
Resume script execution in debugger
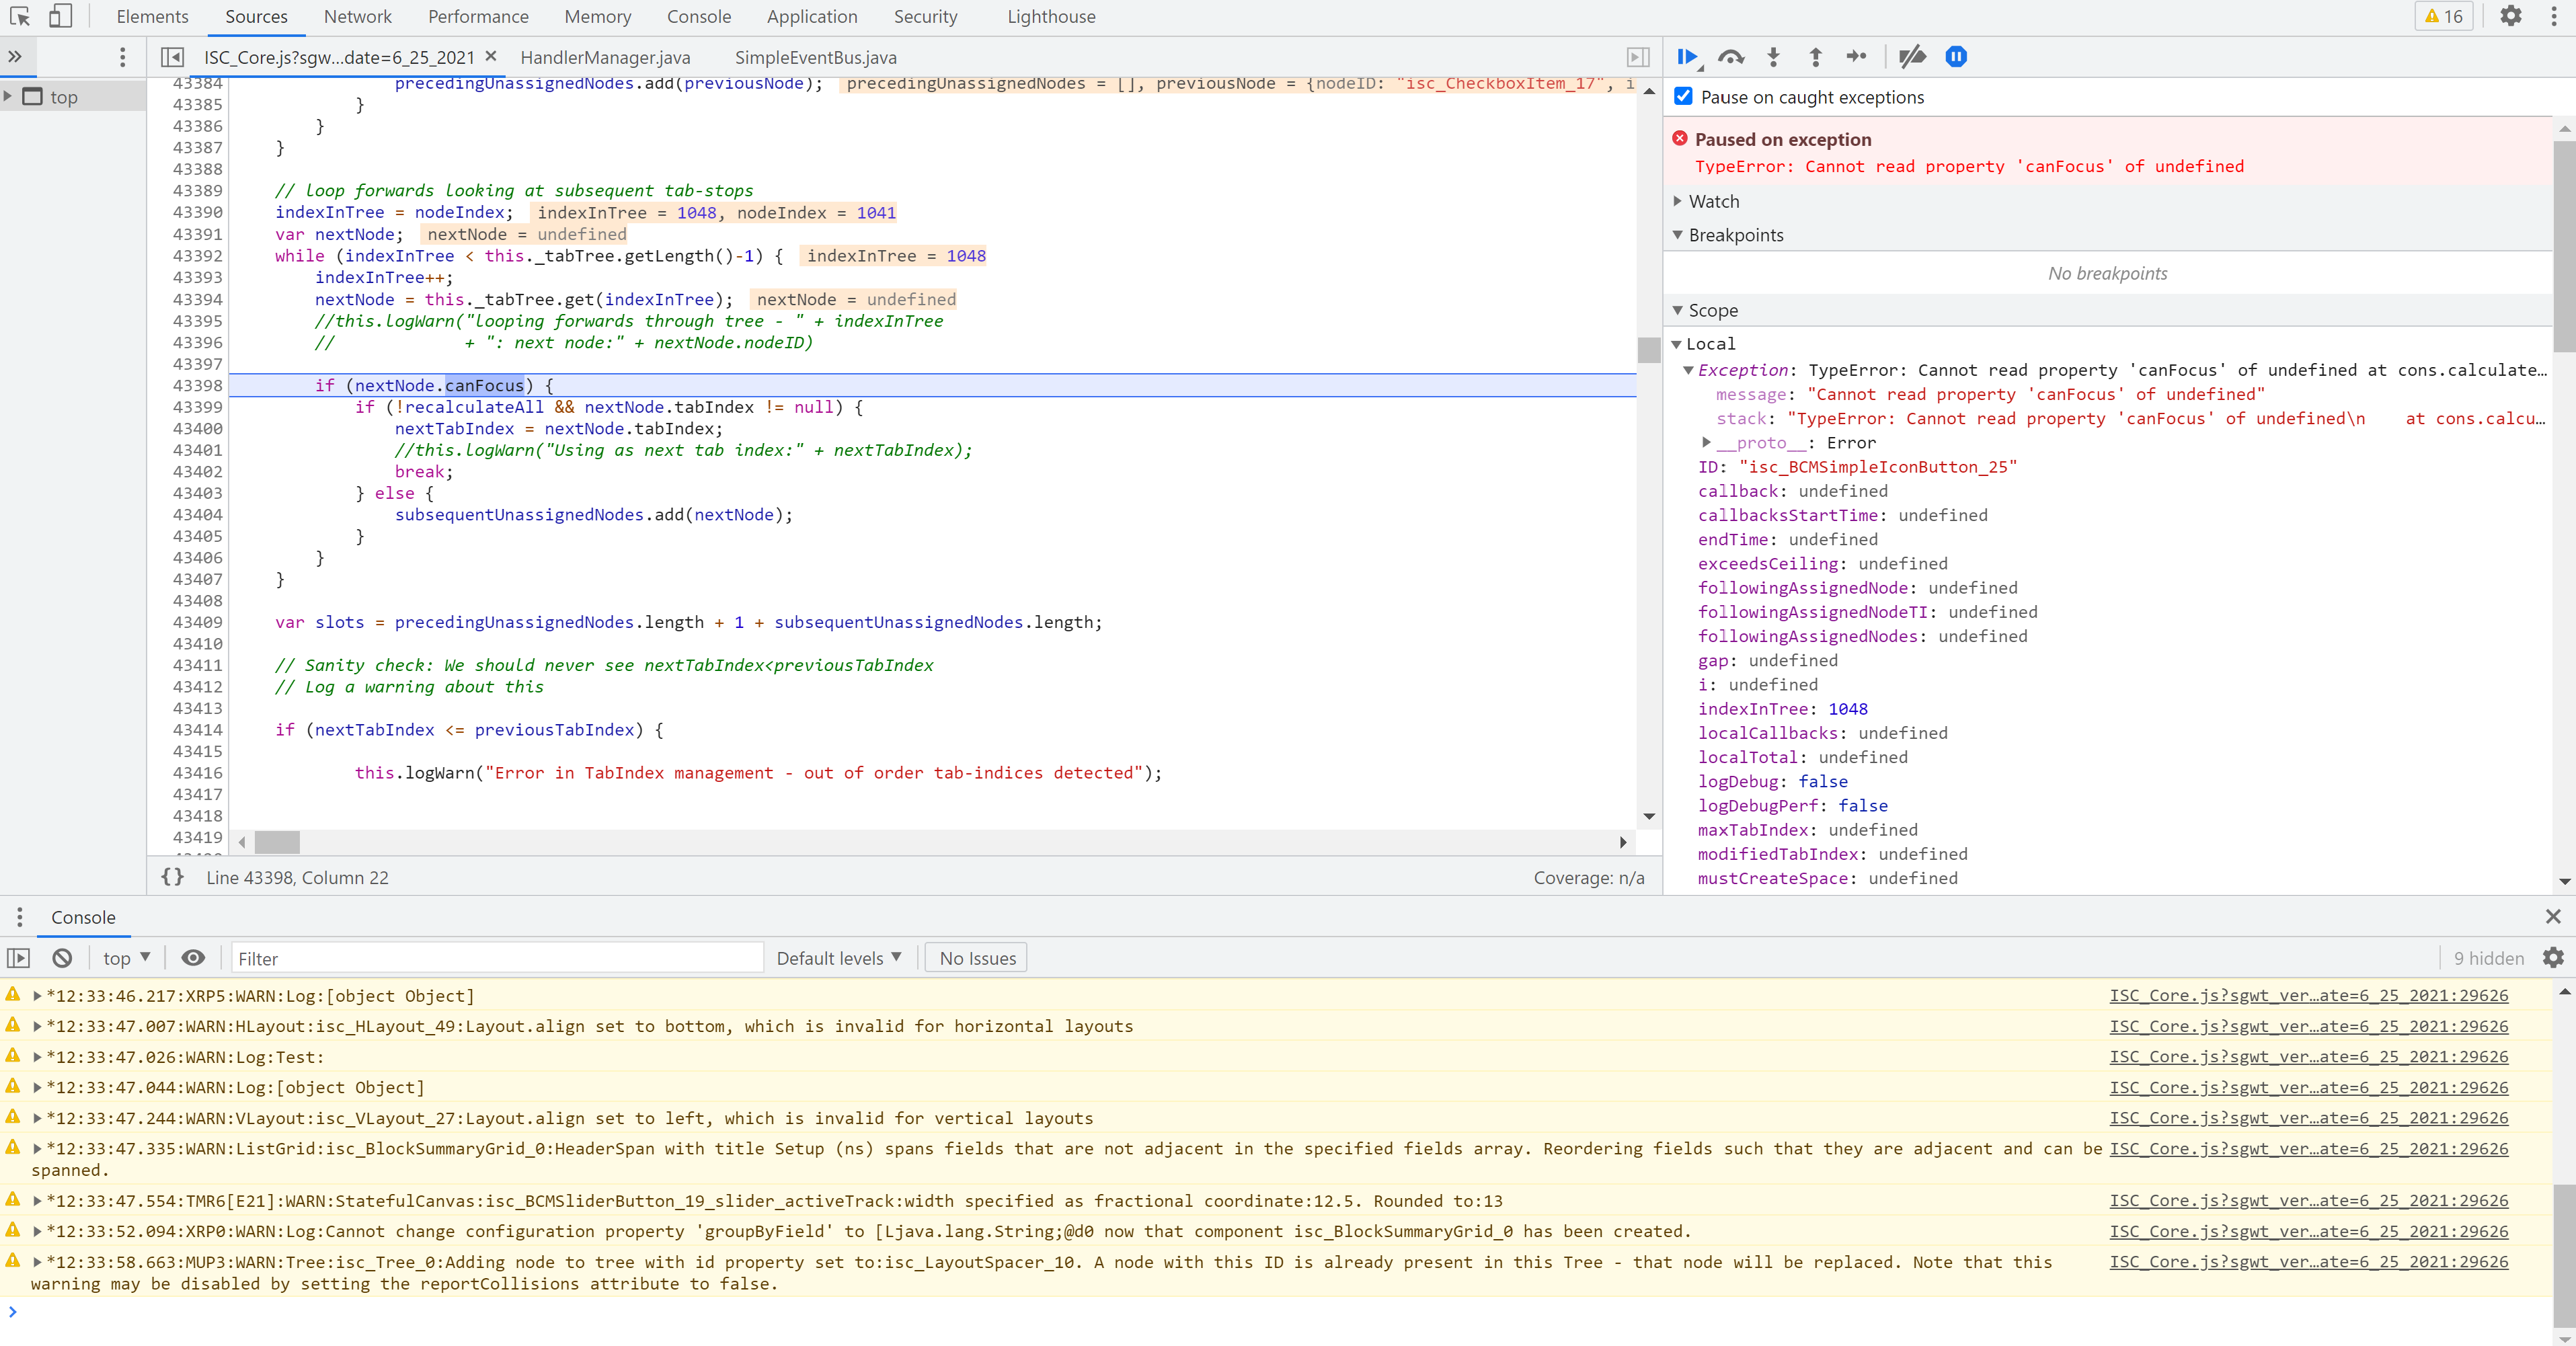[x=1687, y=57]
